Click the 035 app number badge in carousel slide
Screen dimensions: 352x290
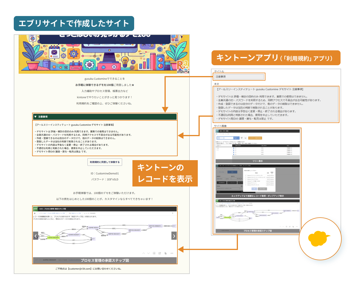point(35,209)
